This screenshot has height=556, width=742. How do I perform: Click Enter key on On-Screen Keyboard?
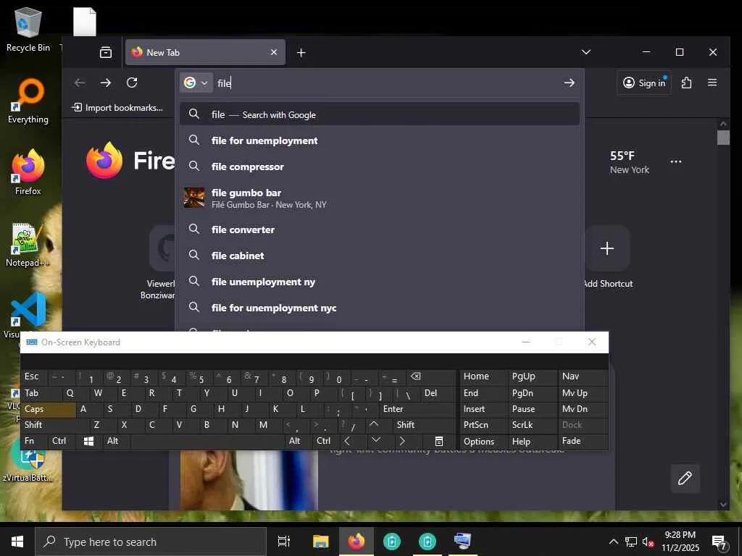tap(417, 409)
